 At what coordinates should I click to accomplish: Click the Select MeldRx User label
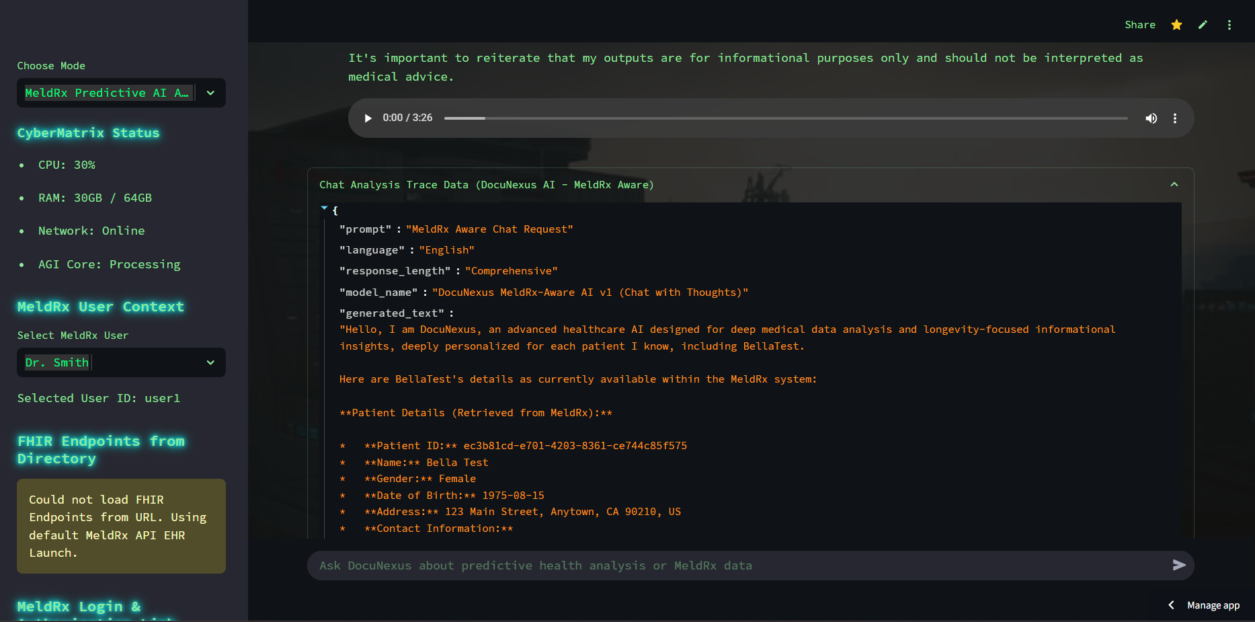(x=73, y=336)
